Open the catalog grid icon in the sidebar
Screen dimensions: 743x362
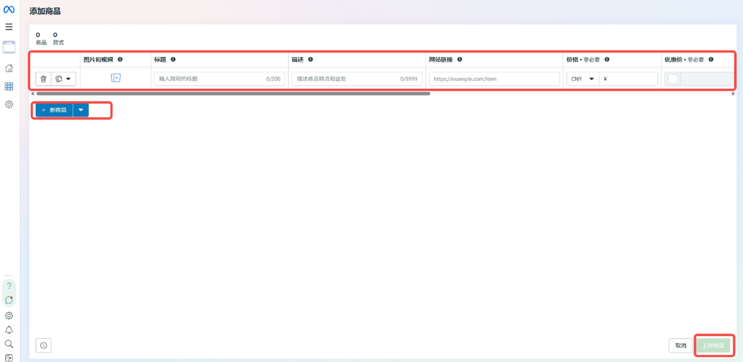(x=9, y=86)
